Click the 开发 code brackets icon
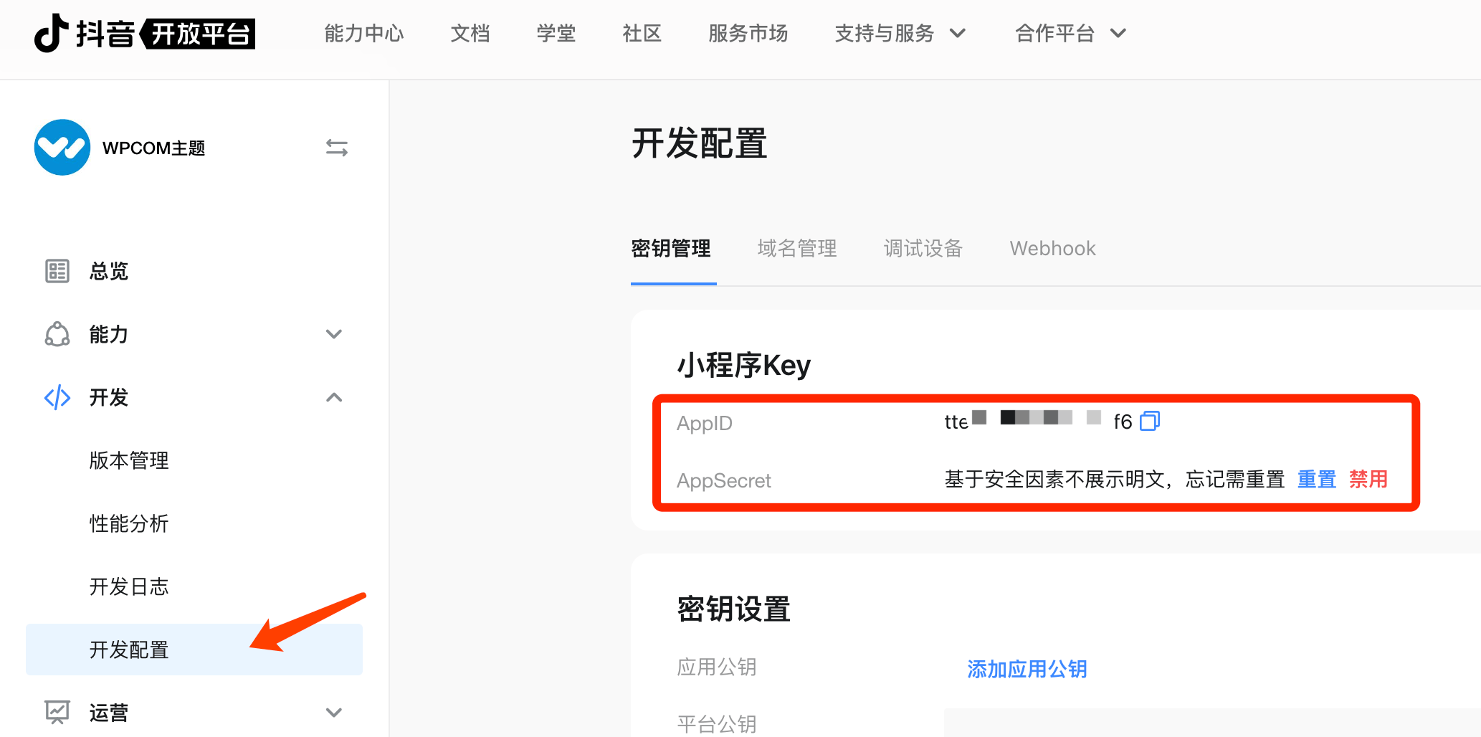Screen dimensions: 1481x737 click(x=57, y=397)
